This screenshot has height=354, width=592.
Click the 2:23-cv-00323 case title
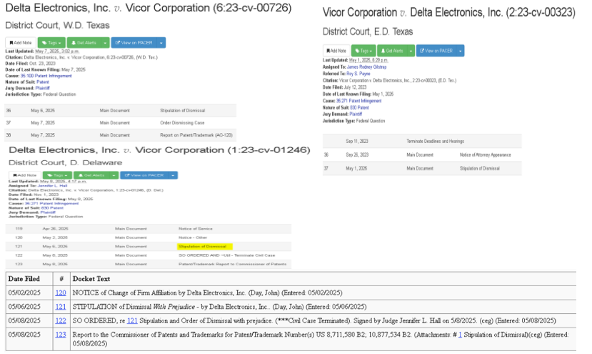click(449, 12)
